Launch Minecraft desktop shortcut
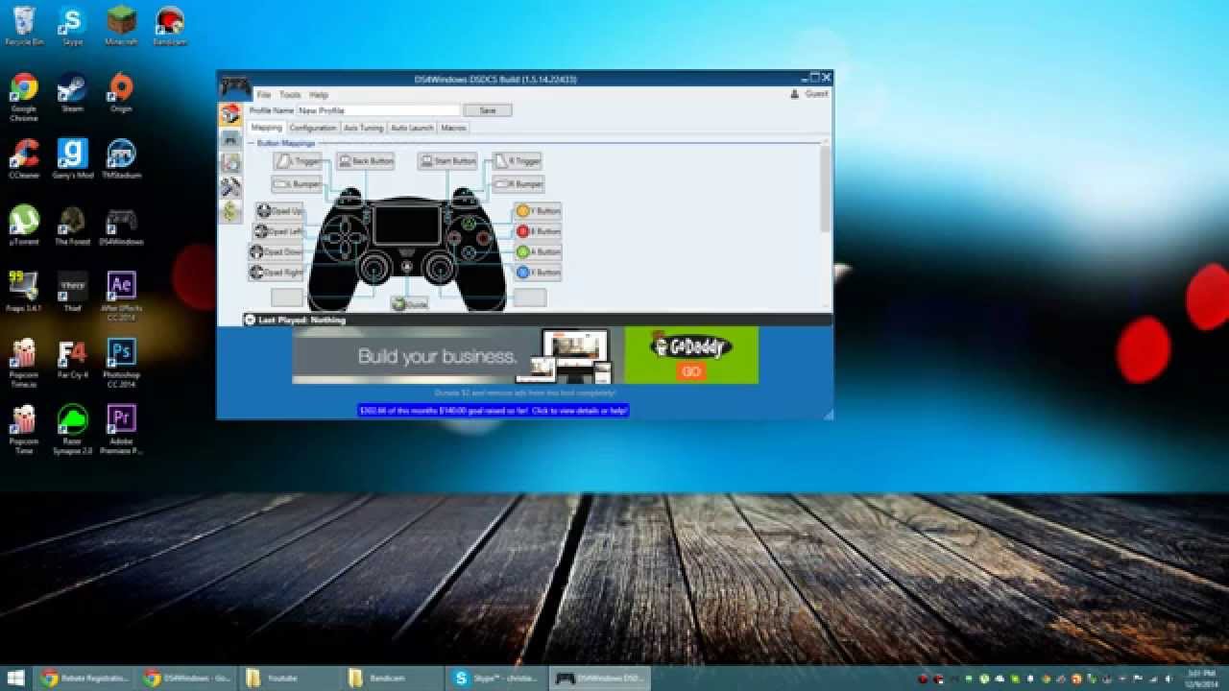 pos(121,25)
